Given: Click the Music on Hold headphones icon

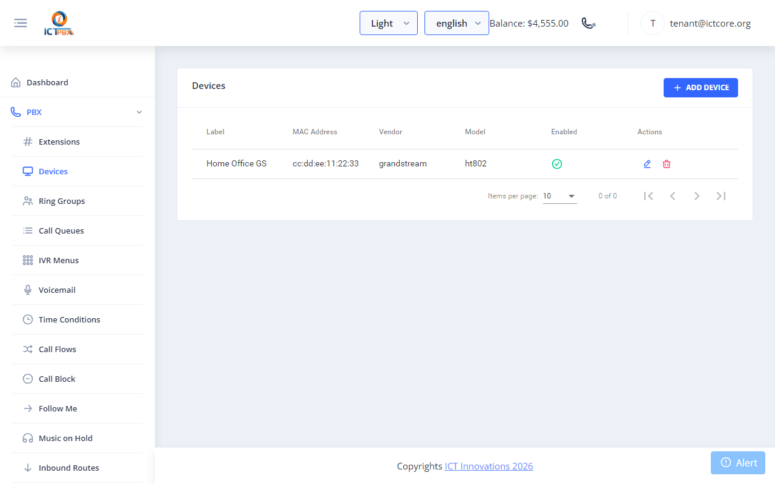Looking at the screenshot, I should tap(28, 438).
